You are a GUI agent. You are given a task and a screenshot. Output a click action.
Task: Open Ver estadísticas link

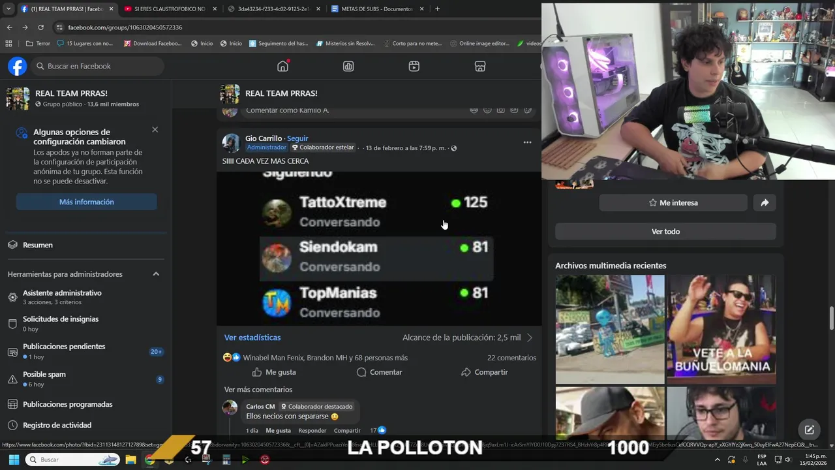tap(252, 337)
